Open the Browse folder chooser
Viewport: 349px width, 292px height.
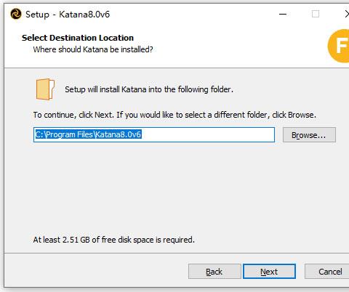[x=309, y=135]
